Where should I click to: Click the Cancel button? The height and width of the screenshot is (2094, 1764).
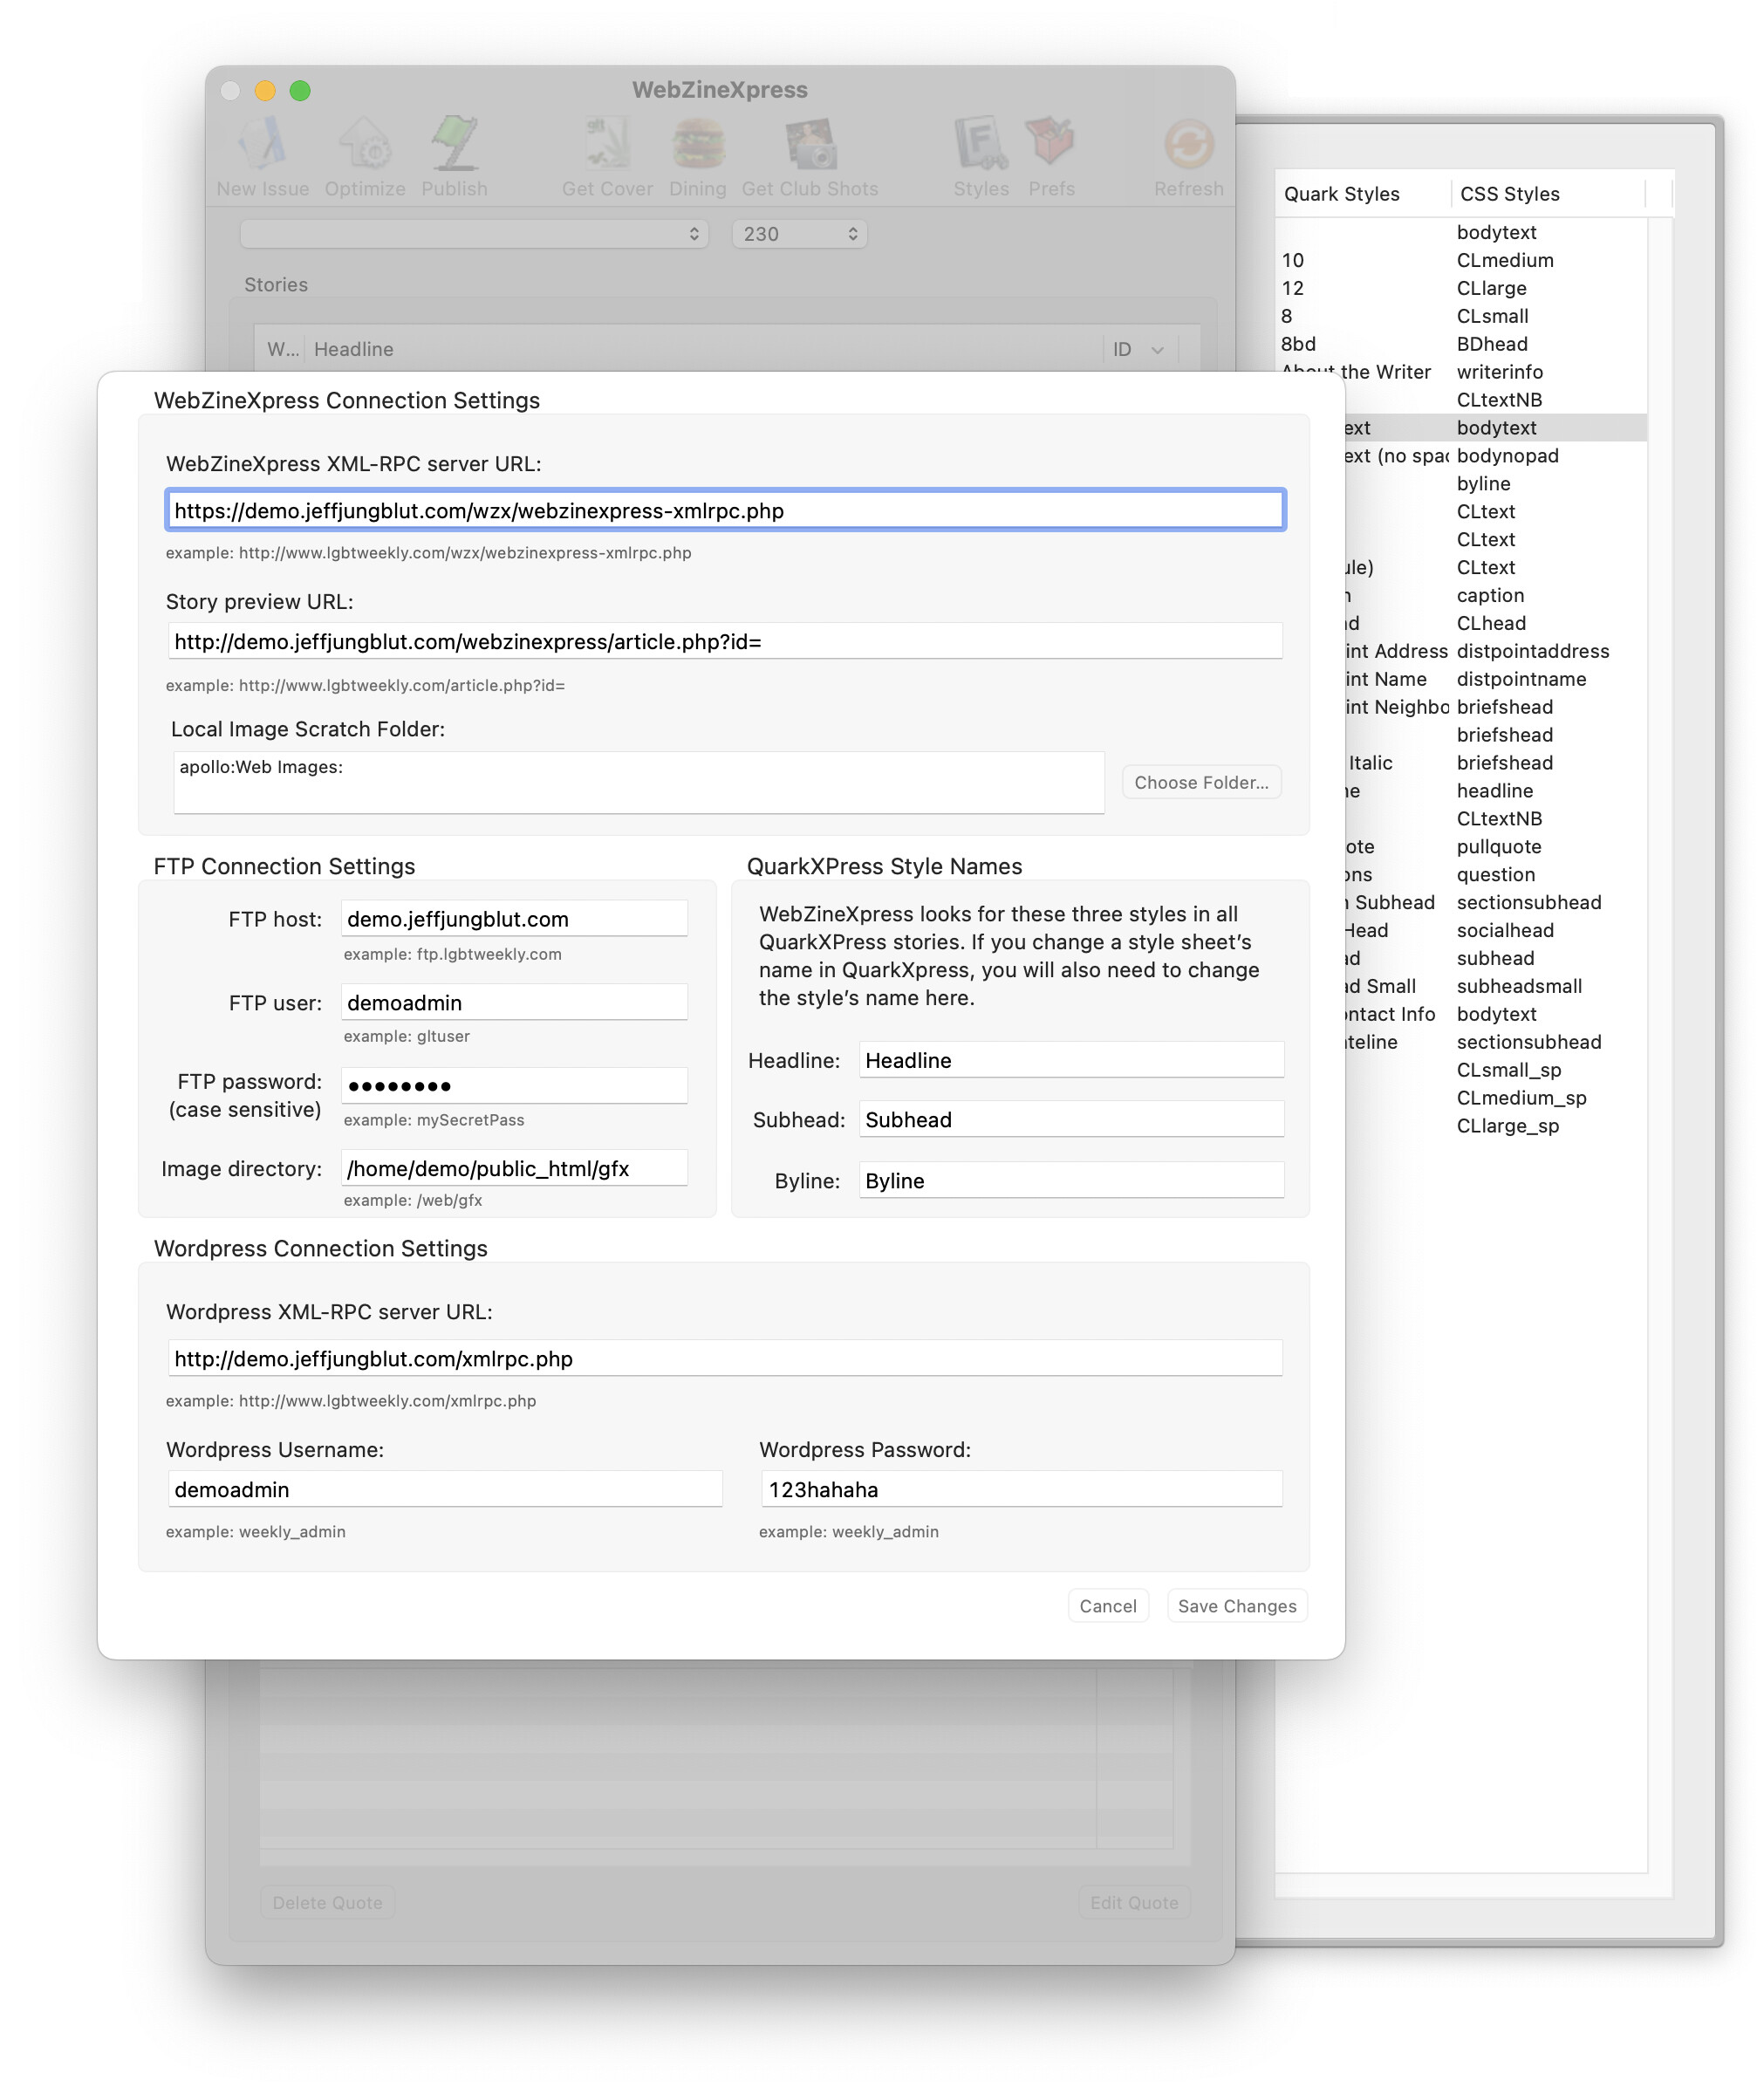(x=1108, y=1607)
